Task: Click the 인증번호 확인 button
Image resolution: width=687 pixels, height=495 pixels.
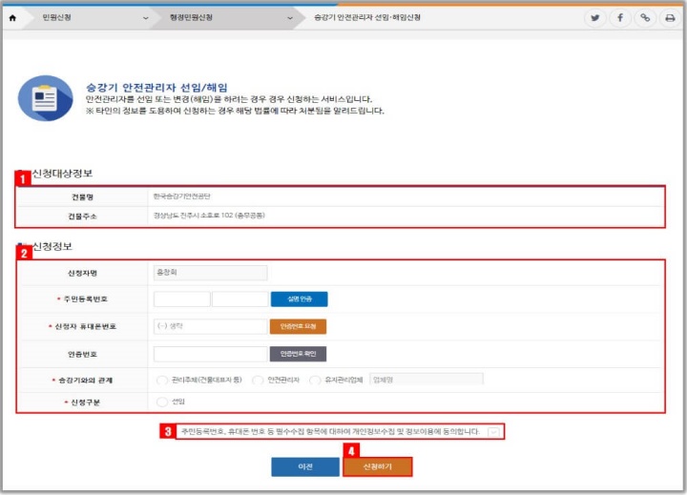Action: click(298, 354)
